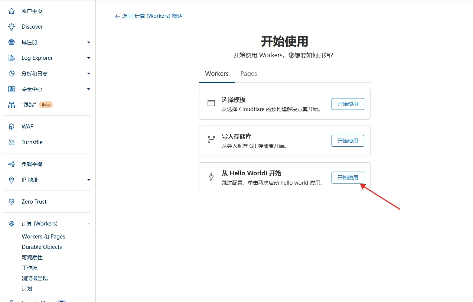473x302 pixels.
Task: Switch to the Pages tab
Action: pos(249,74)
